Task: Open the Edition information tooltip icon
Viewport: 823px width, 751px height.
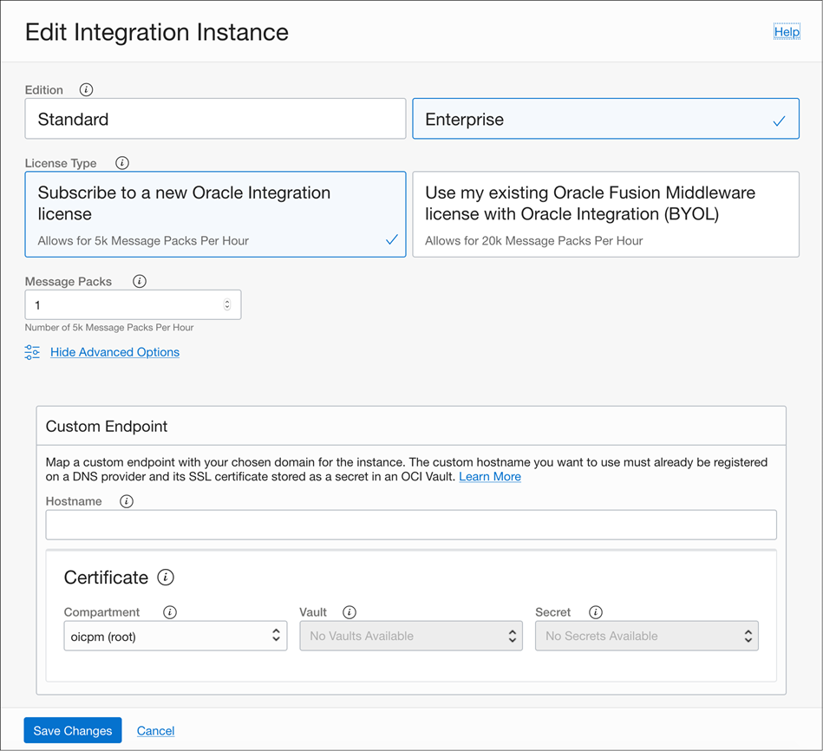Action: (x=85, y=89)
